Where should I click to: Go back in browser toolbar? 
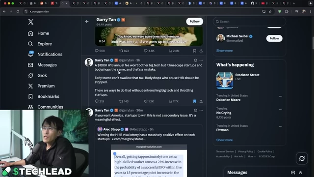click(4, 11)
